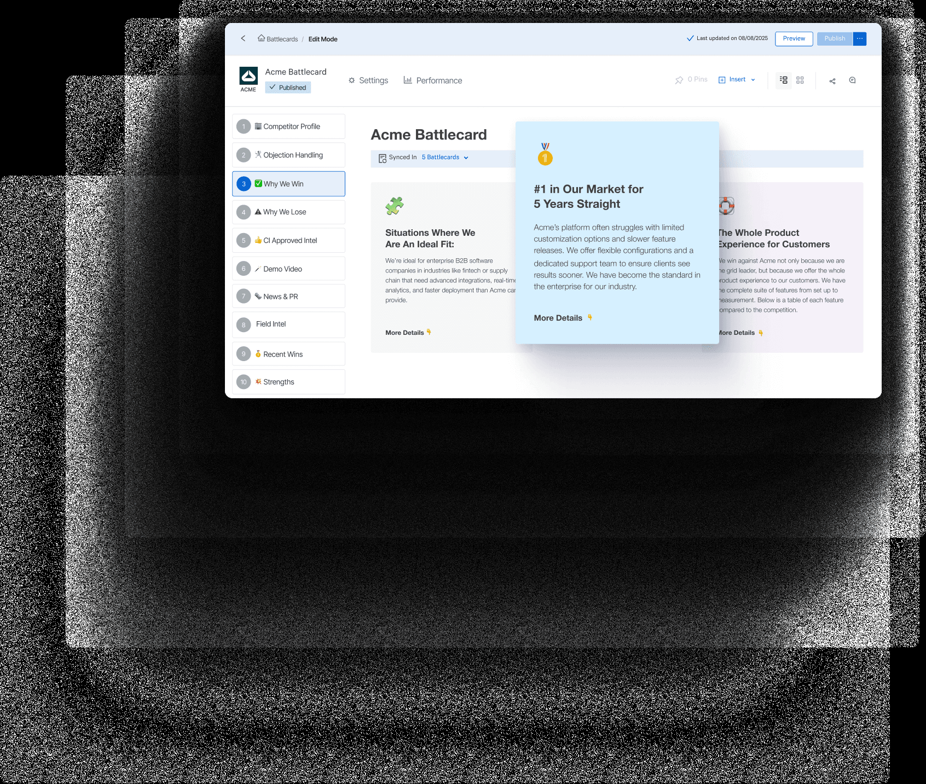The width and height of the screenshot is (926, 784).
Task: Click number 3 badge beside Why We Win
Action: pos(244,184)
